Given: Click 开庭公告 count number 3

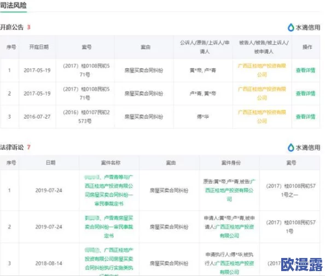Looking at the screenshot, I should (x=28, y=27).
